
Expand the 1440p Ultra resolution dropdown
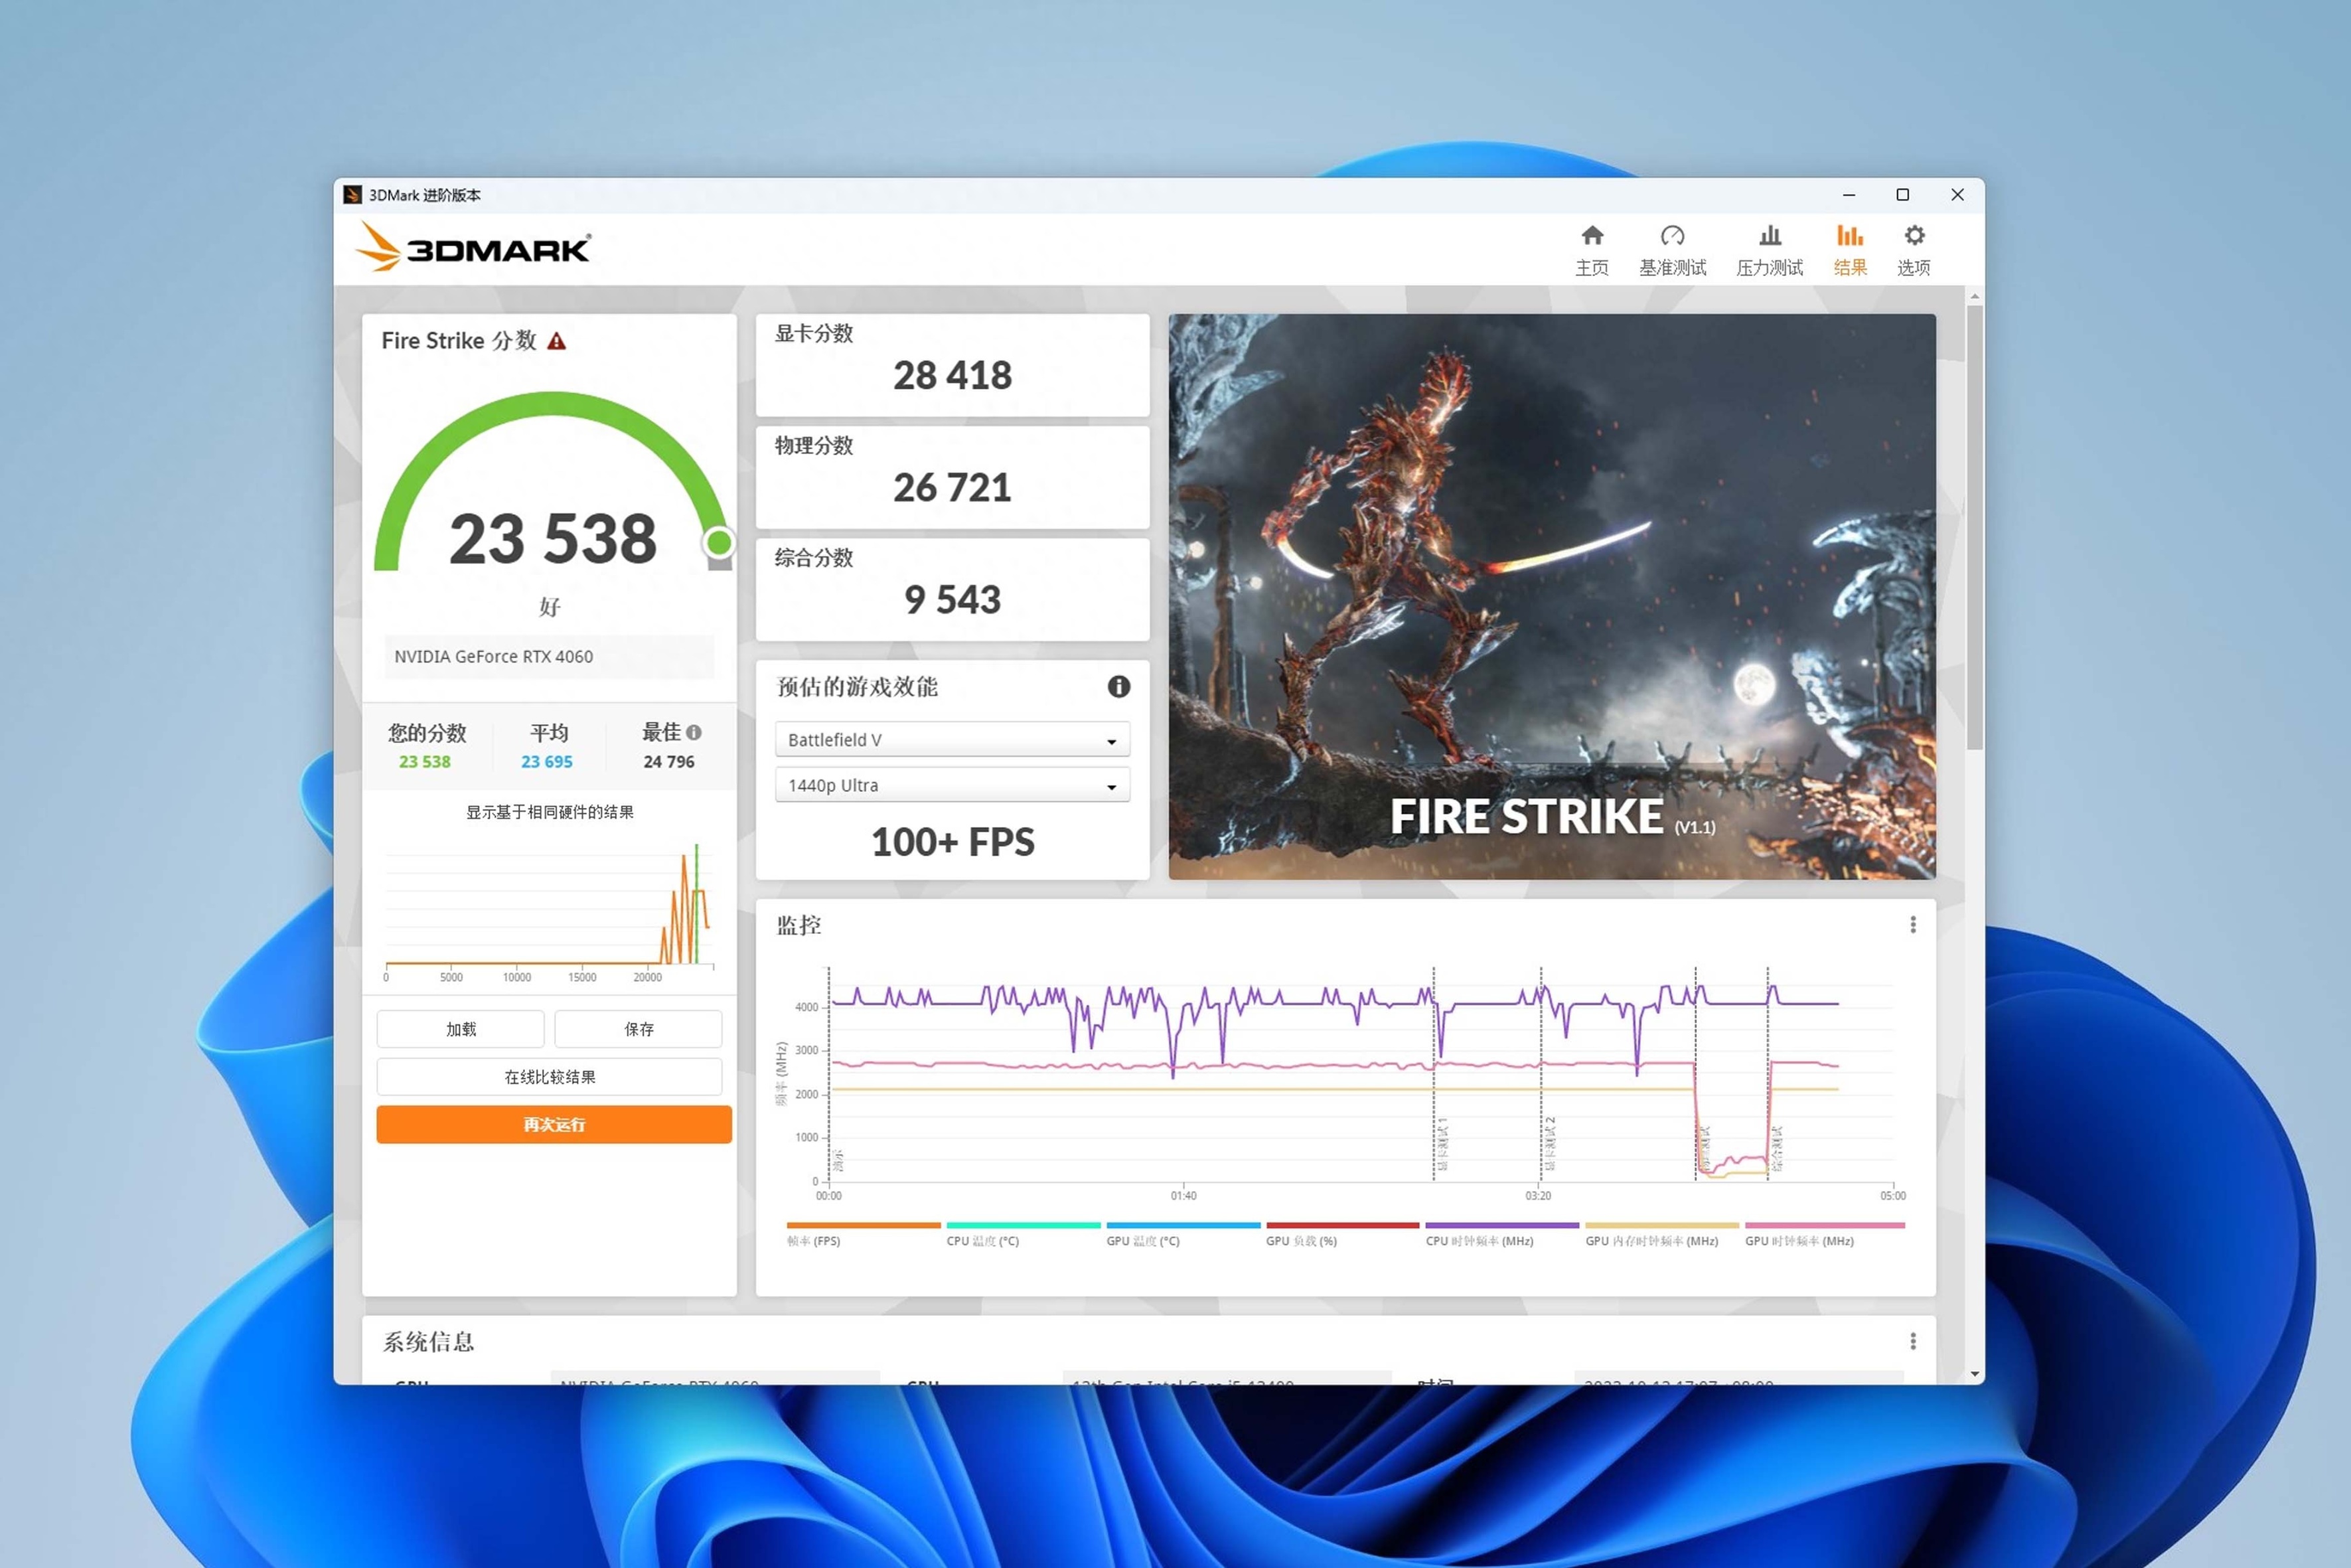pyautogui.click(x=952, y=786)
